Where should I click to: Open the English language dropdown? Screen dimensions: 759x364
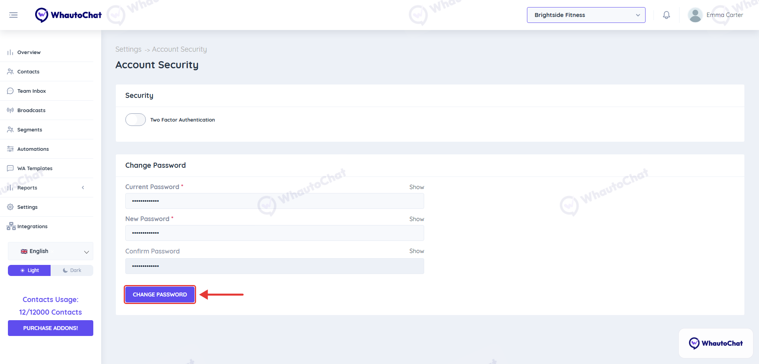click(x=51, y=251)
